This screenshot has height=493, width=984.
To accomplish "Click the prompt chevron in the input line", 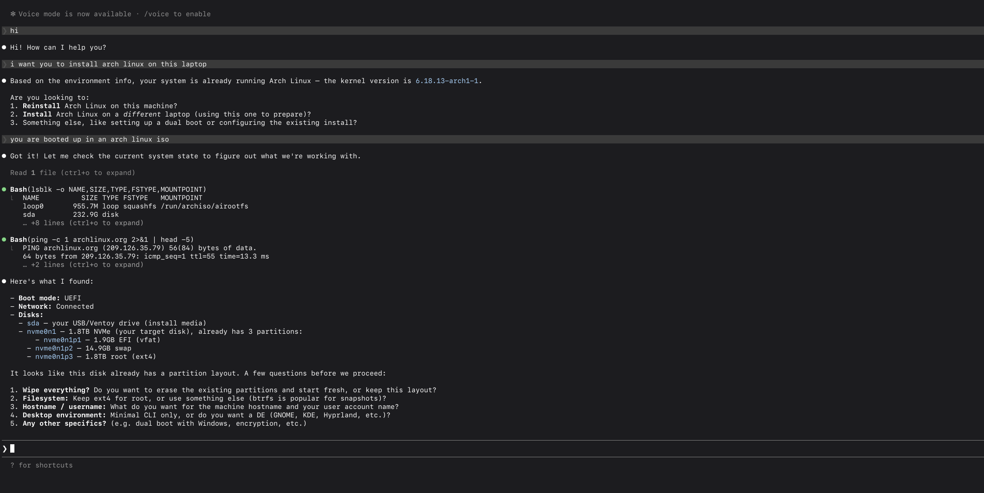I will tap(5, 448).
